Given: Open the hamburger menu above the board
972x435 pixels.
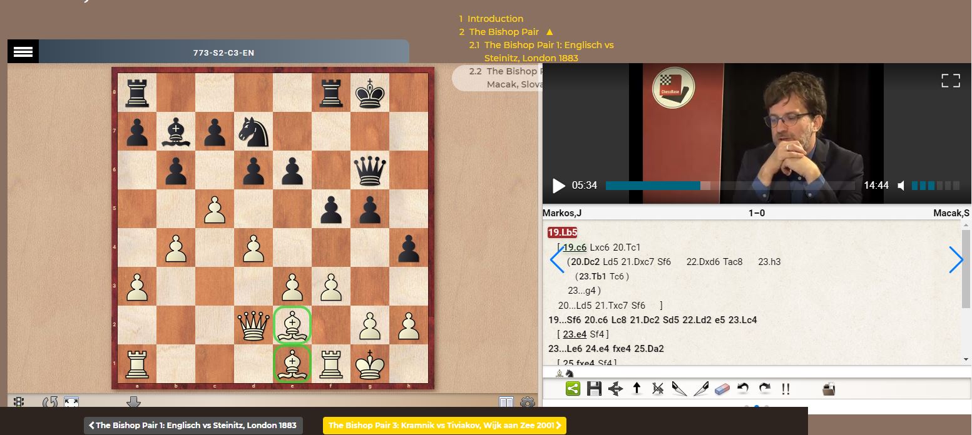Looking at the screenshot, I should [x=23, y=51].
